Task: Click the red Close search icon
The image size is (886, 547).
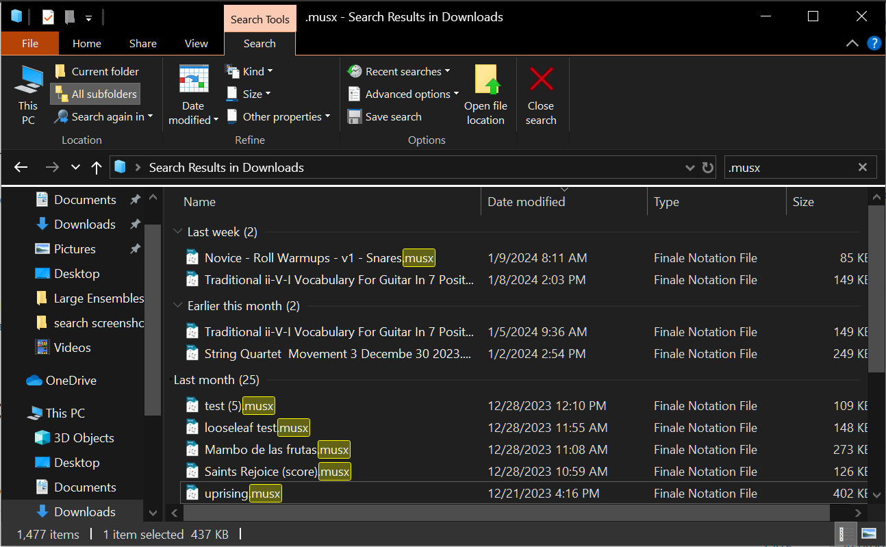Action: (x=541, y=79)
